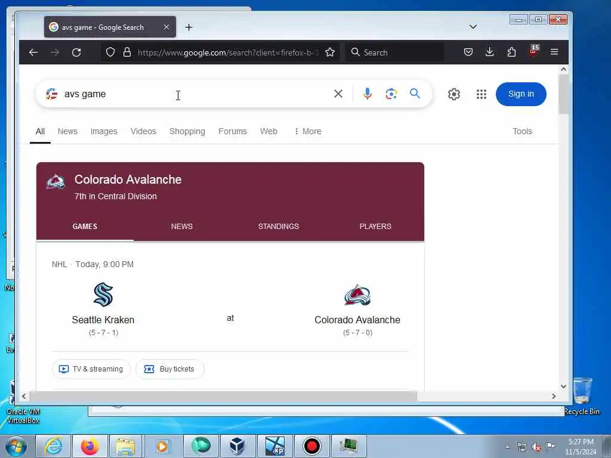Screen dimensions: 611x458
Task: Submit search with blue magnifier icon
Action: 415,94
